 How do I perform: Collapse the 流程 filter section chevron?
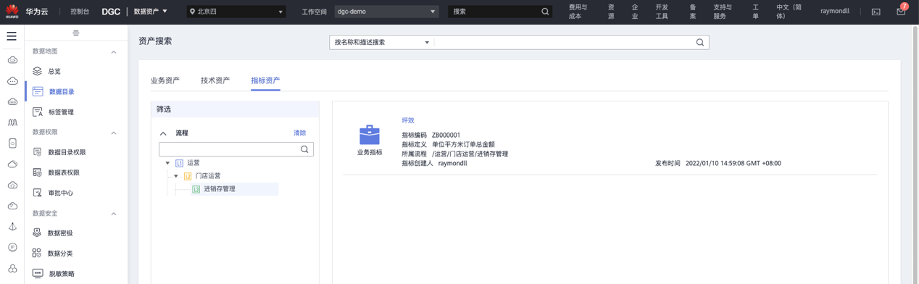coord(163,133)
